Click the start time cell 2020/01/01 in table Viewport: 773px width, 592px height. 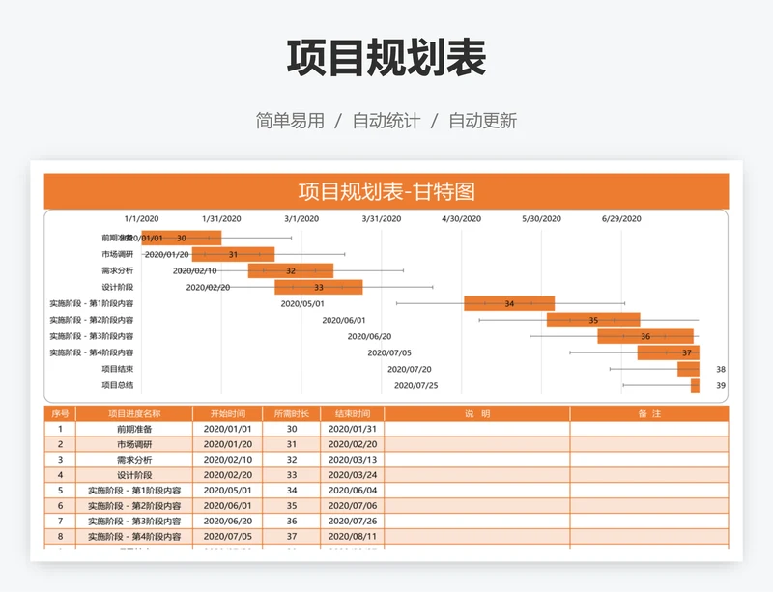click(x=228, y=429)
